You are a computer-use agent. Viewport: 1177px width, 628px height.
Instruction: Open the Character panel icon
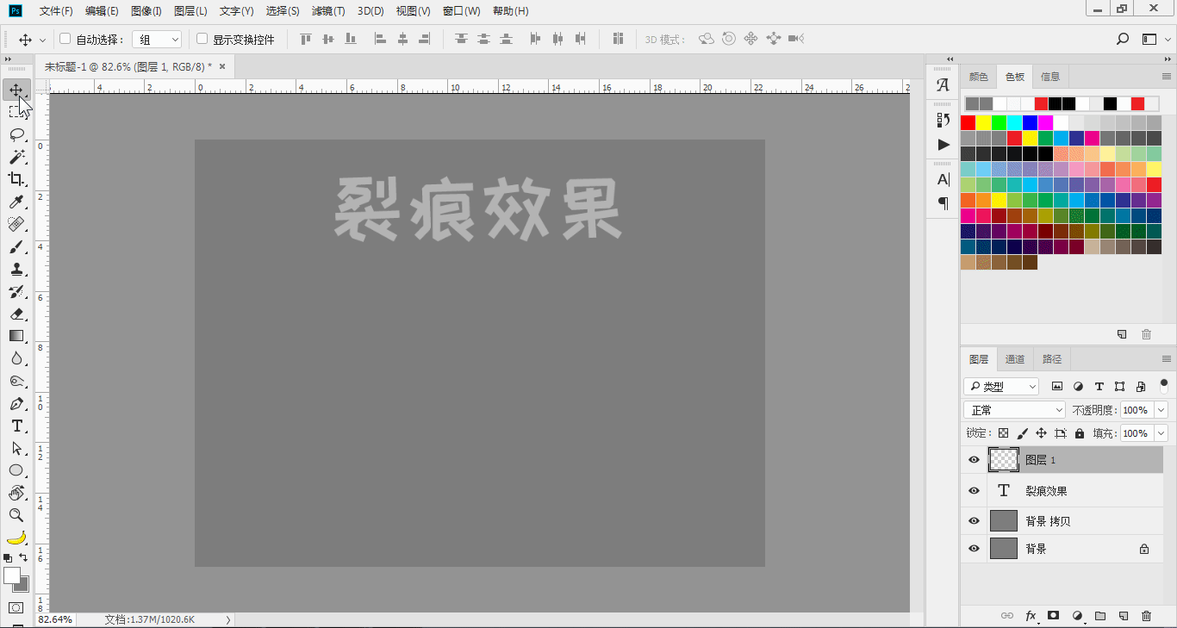pyautogui.click(x=943, y=179)
